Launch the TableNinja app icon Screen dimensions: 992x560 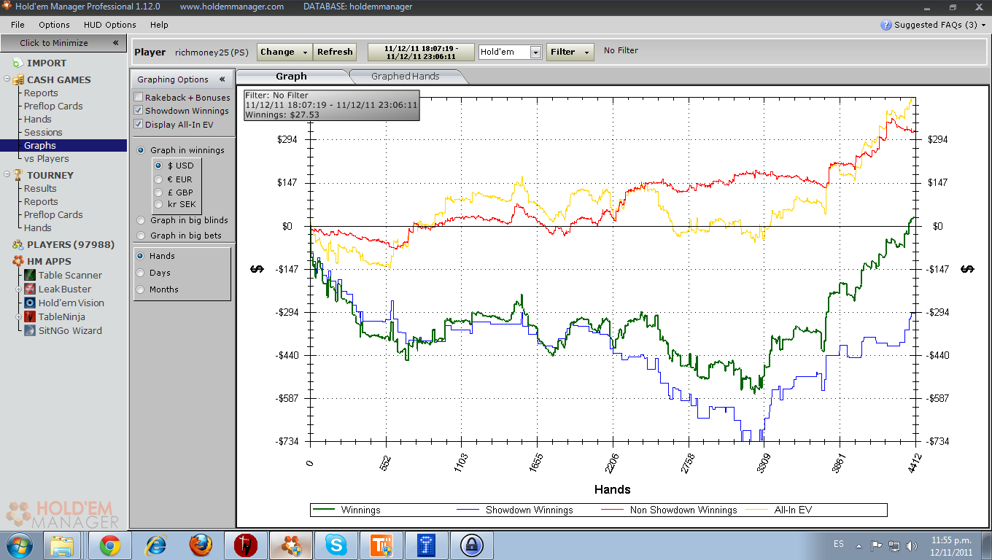30,316
